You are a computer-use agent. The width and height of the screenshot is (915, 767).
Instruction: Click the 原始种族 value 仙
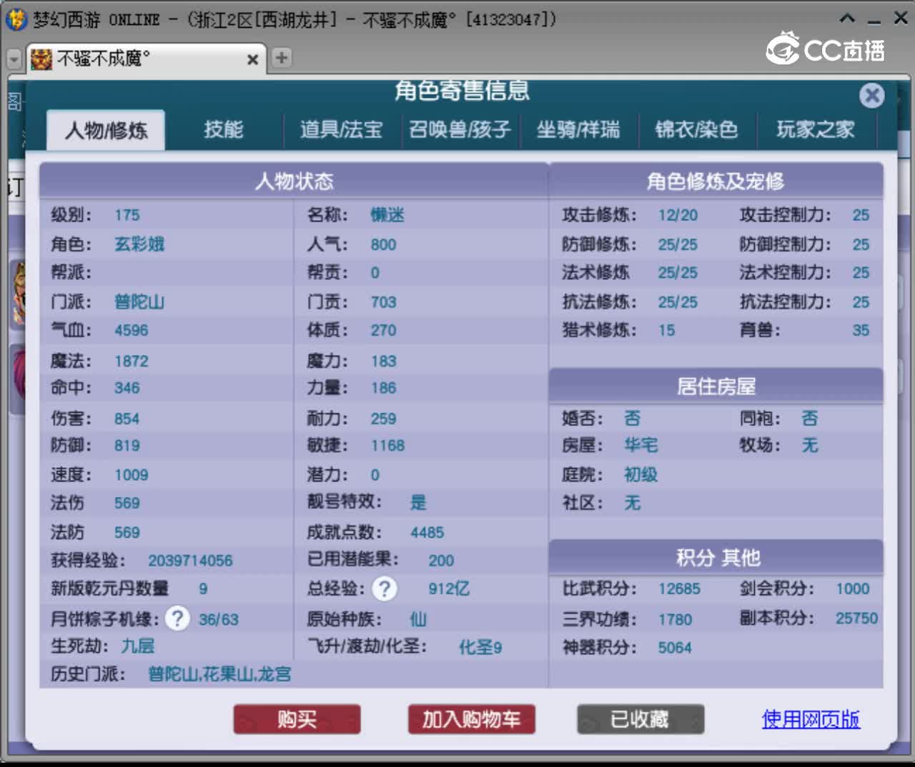coord(418,619)
